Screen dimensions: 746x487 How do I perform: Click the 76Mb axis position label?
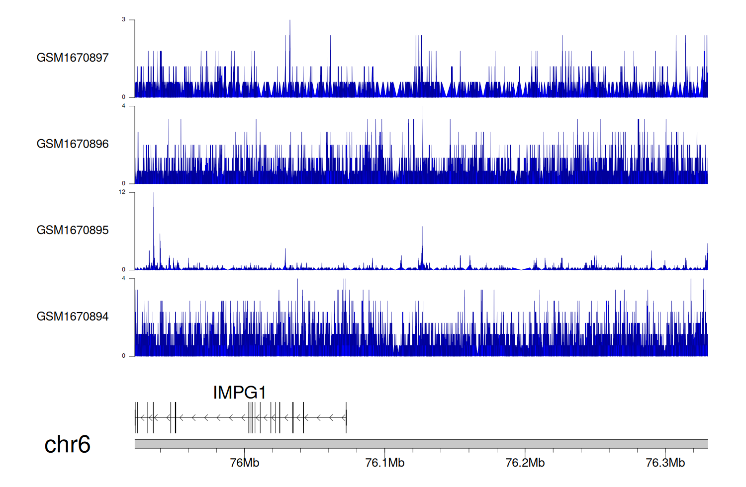(245, 463)
